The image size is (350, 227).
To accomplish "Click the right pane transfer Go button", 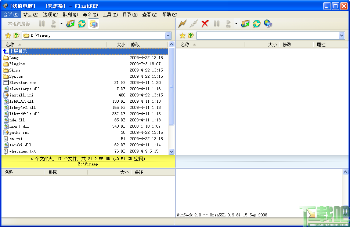I will click(x=228, y=23).
